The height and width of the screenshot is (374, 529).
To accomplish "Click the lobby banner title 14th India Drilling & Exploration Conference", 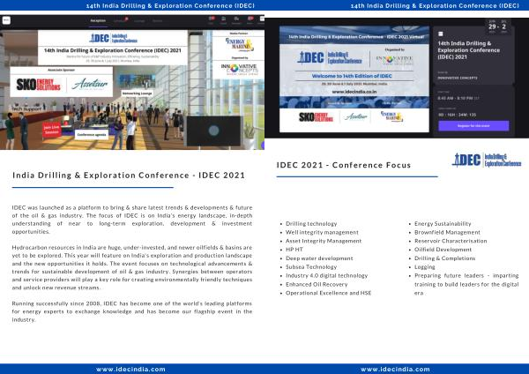I will 113,50.
